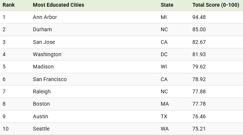Click the Boston city name
This screenshot has height=135, width=243.
coord(41,104)
